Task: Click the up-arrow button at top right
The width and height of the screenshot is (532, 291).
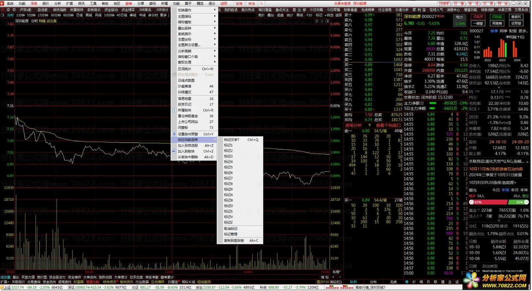Action: tap(261, 4)
